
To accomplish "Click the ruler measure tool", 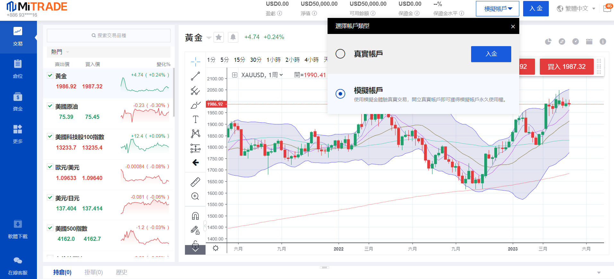I will click(x=195, y=182).
